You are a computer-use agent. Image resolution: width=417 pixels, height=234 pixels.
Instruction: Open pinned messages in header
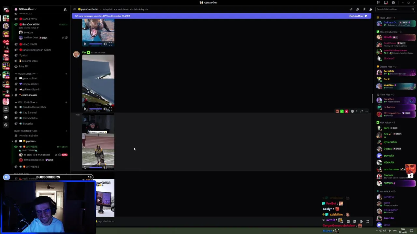(364, 9)
